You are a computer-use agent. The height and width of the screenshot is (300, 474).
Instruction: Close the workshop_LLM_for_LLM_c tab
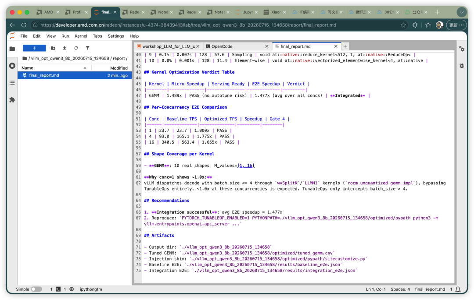[198, 46]
